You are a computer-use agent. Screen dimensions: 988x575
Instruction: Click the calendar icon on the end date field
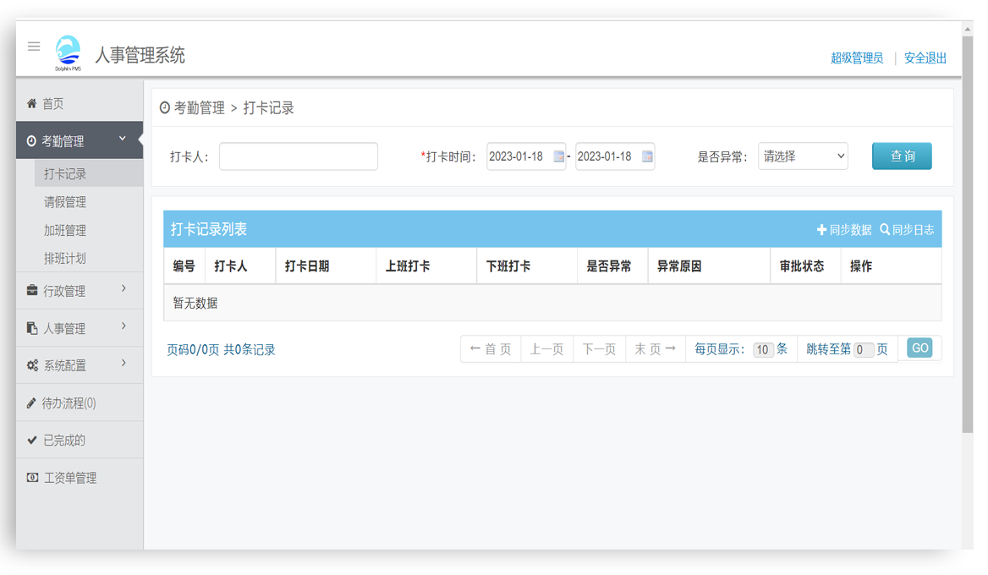coord(645,156)
